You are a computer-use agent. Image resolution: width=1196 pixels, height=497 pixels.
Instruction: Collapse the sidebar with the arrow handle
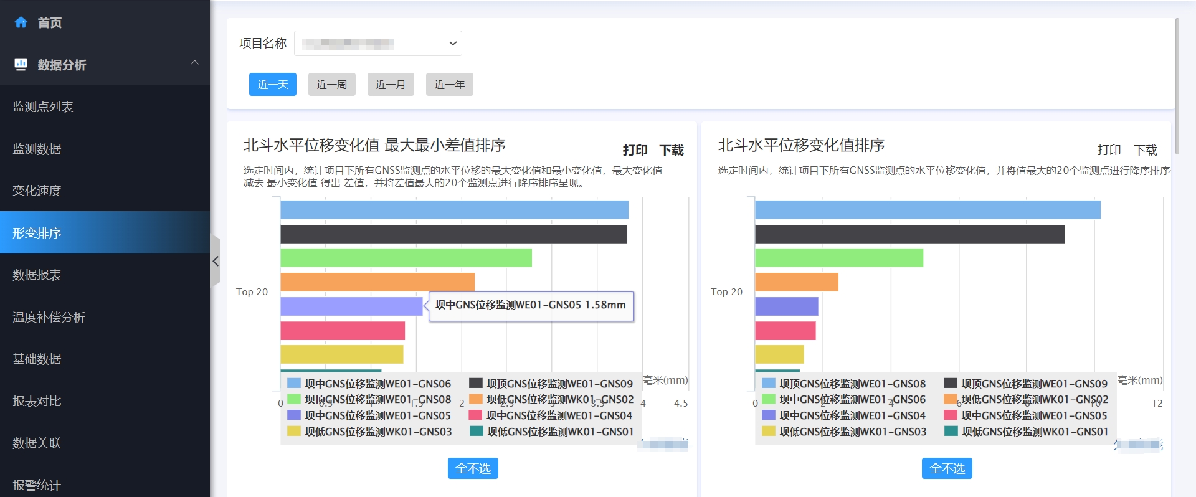[x=215, y=261]
